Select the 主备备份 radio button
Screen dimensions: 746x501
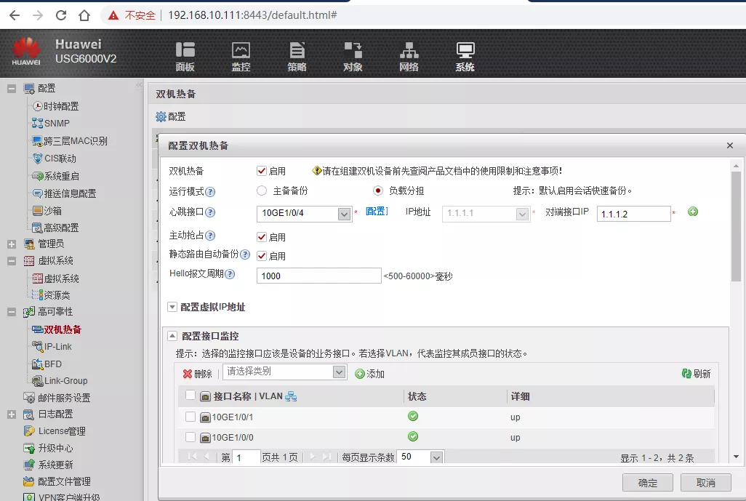pos(262,191)
